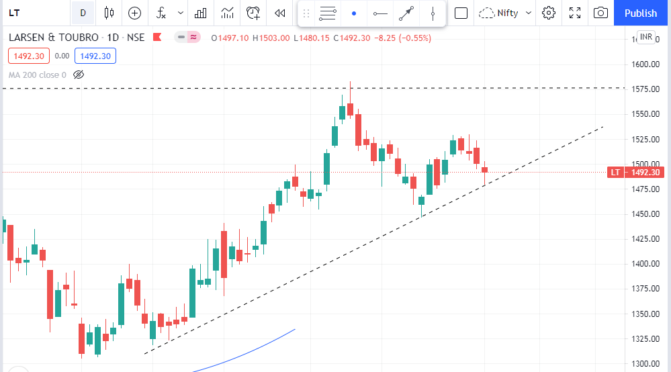
Task: Click the LT 1492.30 price label on axis
Action: [635, 173]
